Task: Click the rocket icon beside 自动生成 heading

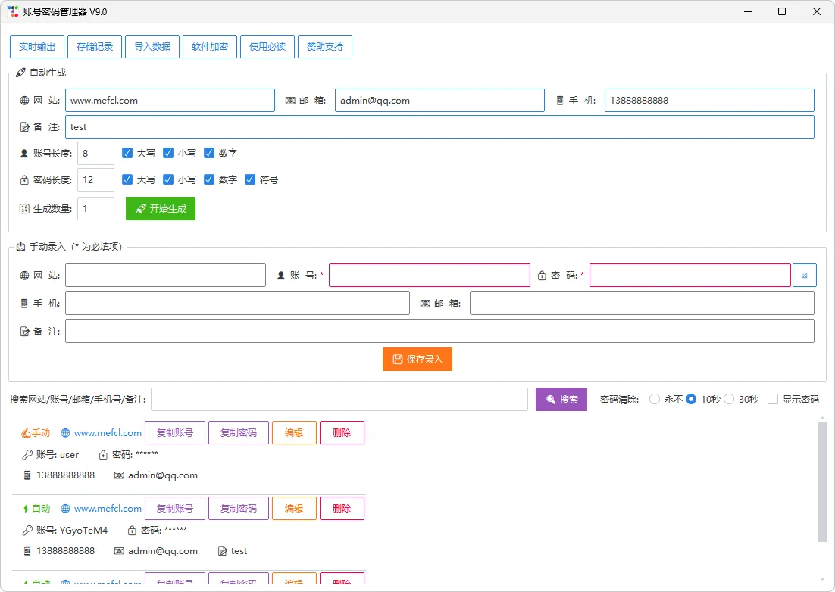Action: [x=20, y=73]
